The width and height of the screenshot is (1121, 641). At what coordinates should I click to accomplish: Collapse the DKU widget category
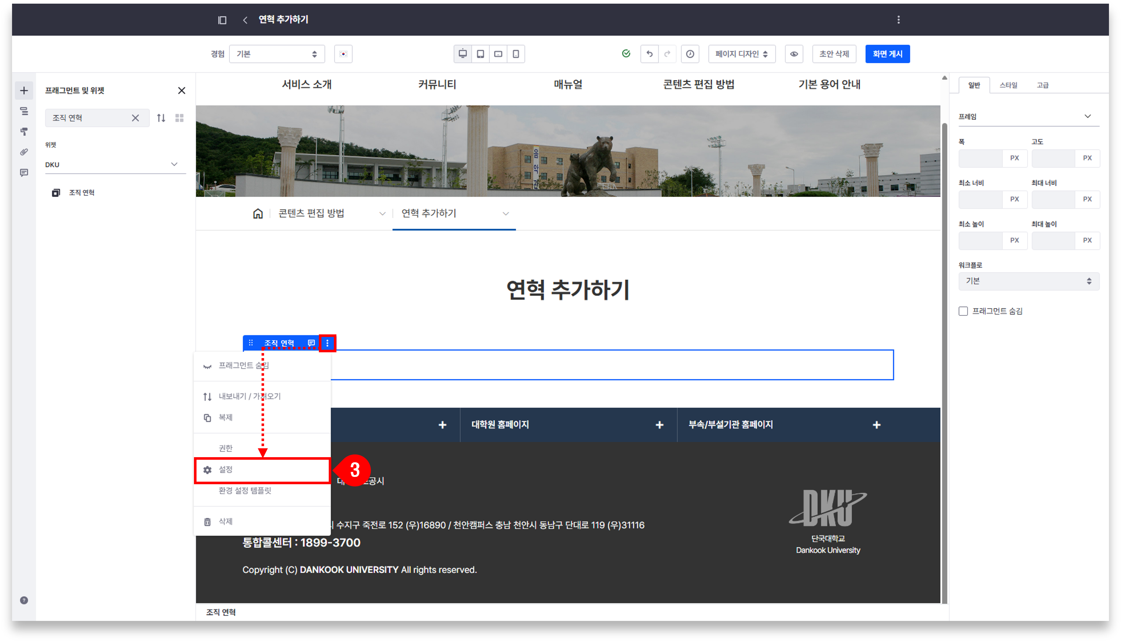tap(174, 164)
